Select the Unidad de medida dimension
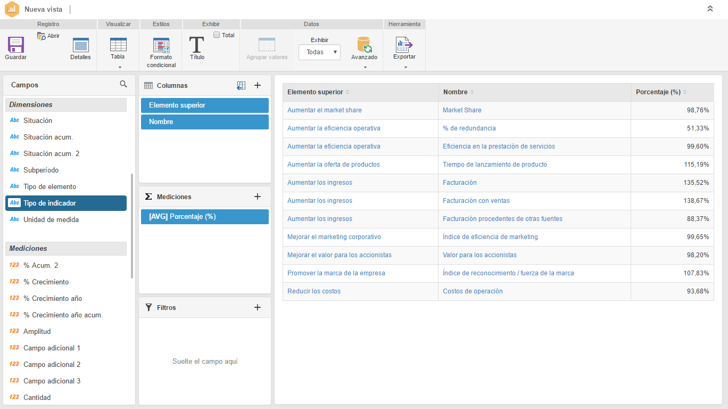This screenshot has width=728, height=409. 51,219
